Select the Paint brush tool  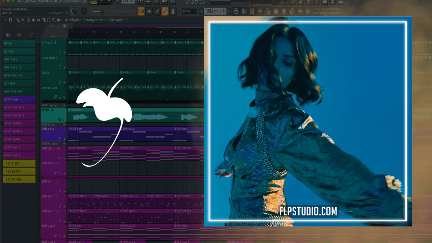point(23,20)
